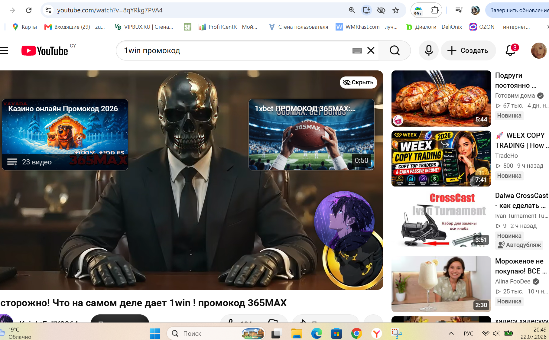Image resolution: width=549 pixels, height=340 pixels.
Task: Open the Стена пользователя bookmark
Action: [298, 27]
